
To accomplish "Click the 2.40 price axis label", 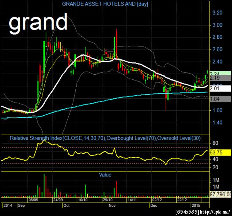I will tap(217, 62).
